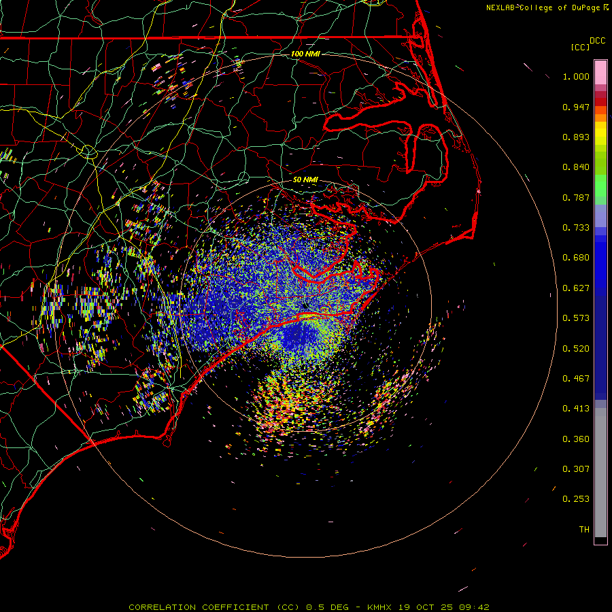
Task: Click the red segment of the color scale
Action: click(600, 102)
